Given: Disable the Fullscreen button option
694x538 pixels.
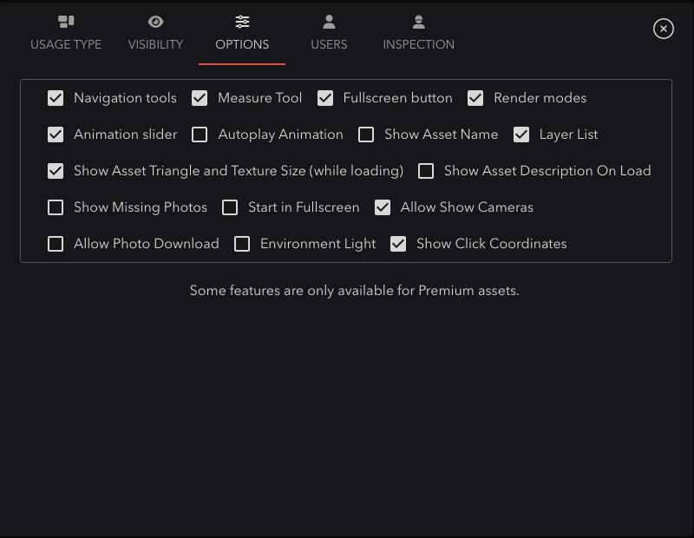Looking at the screenshot, I should [325, 98].
